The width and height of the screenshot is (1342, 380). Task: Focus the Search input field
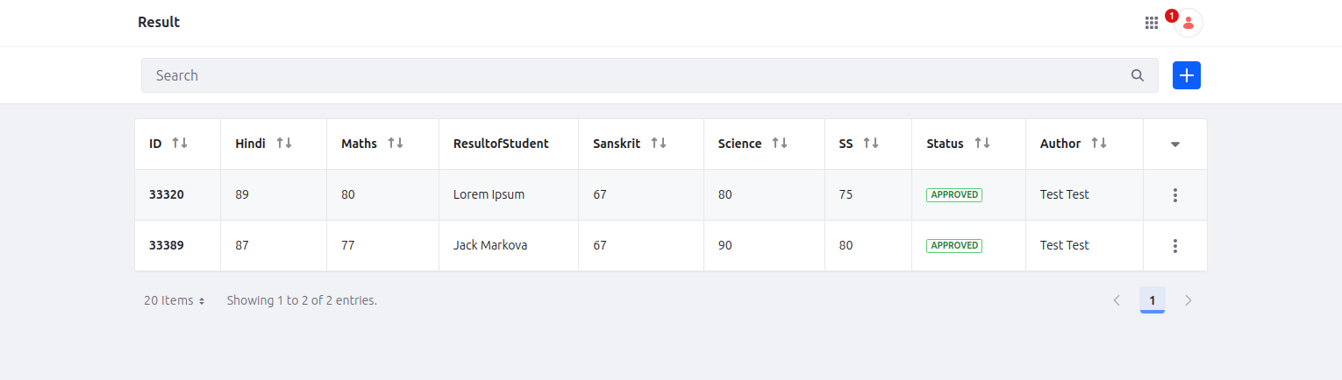pos(632,75)
